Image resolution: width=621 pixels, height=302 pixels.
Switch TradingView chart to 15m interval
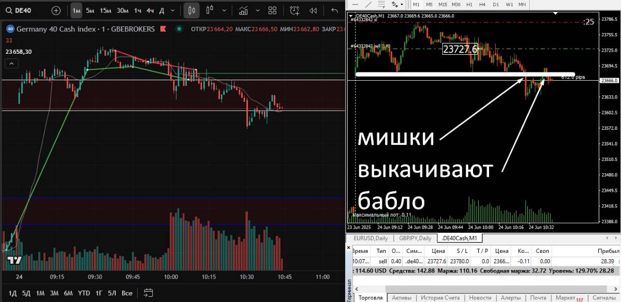point(106,10)
